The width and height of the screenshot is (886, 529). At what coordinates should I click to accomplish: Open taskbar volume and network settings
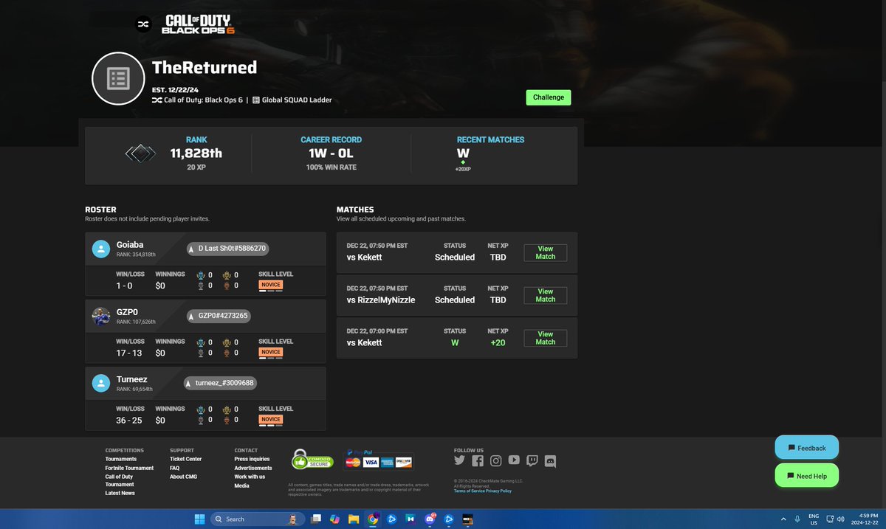(837, 519)
